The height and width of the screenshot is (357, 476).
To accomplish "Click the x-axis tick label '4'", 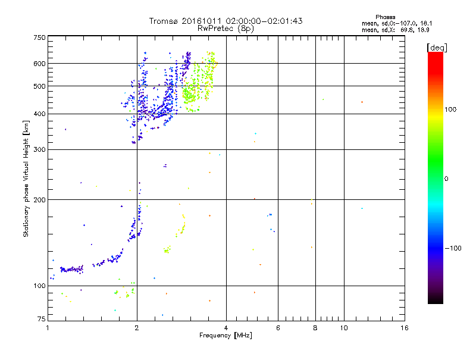I will [226, 328].
